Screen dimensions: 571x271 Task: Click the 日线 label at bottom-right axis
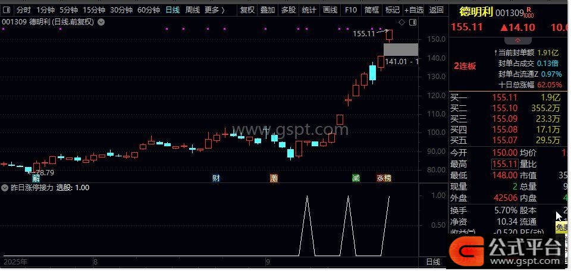[x=433, y=261]
